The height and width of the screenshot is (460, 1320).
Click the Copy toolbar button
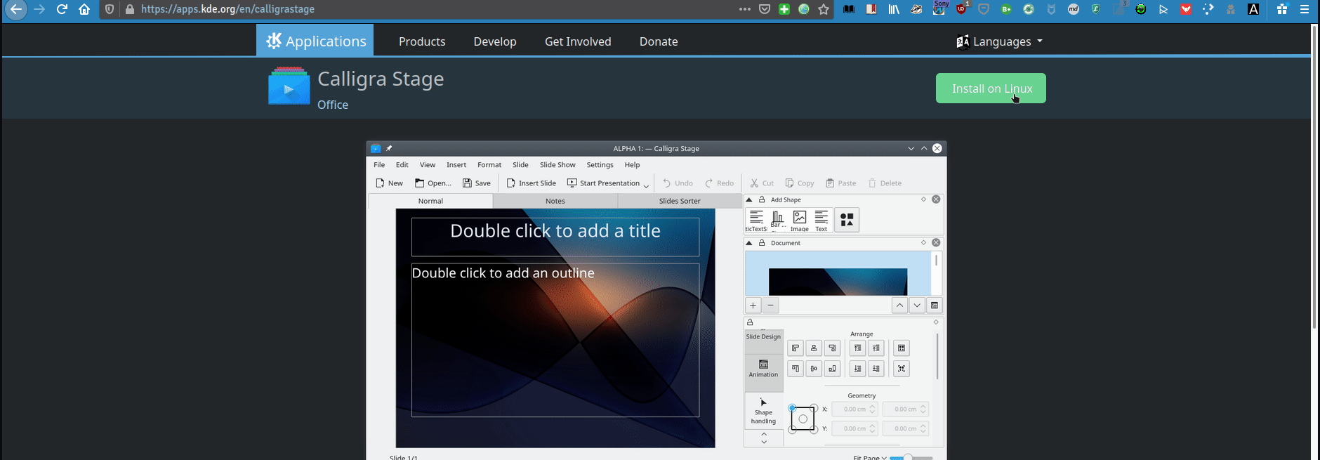[x=800, y=183]
